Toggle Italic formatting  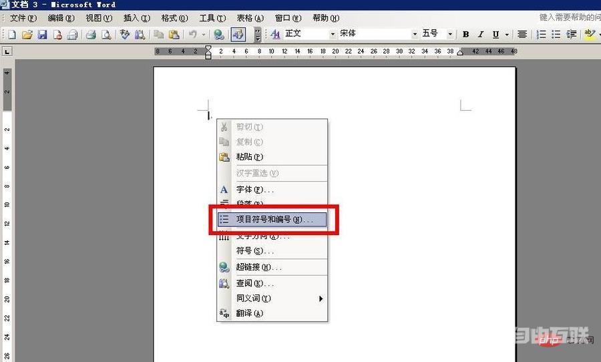[481, 34]
